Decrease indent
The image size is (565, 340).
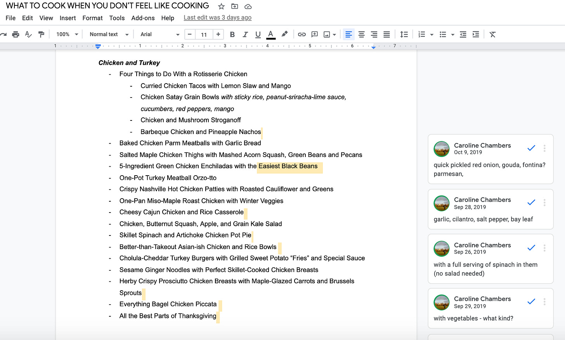[463, 34]
